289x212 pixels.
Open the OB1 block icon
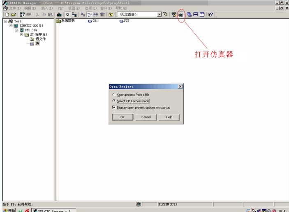tap(90, 21)
